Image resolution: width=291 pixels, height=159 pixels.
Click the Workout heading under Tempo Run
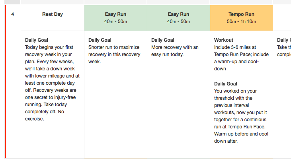click(224, 40)
